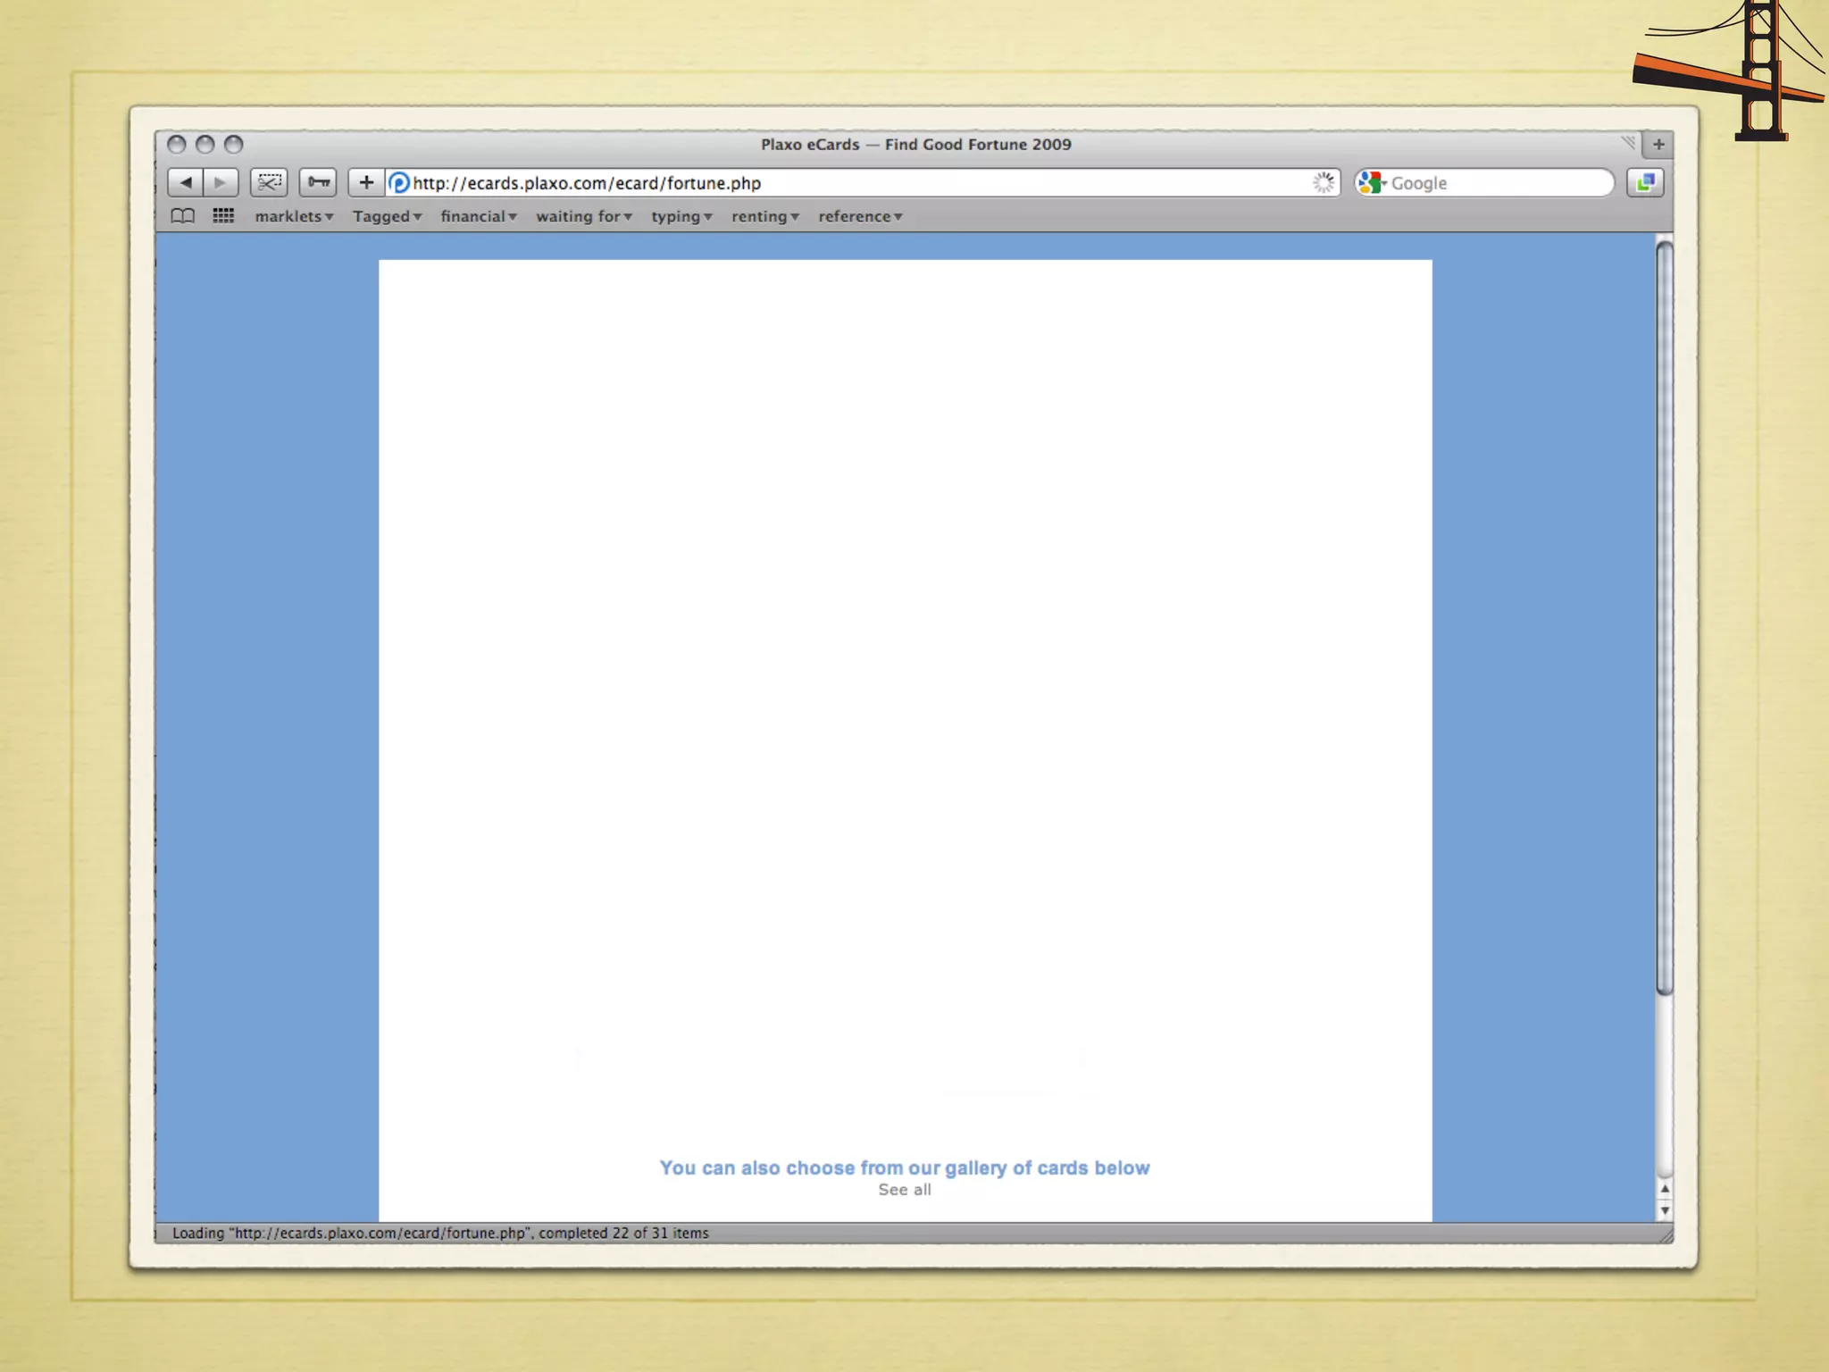The width and height of the screenshot is (1829, 1372).
Task: Add bookmark with the plus button
Action: [366, 182]
